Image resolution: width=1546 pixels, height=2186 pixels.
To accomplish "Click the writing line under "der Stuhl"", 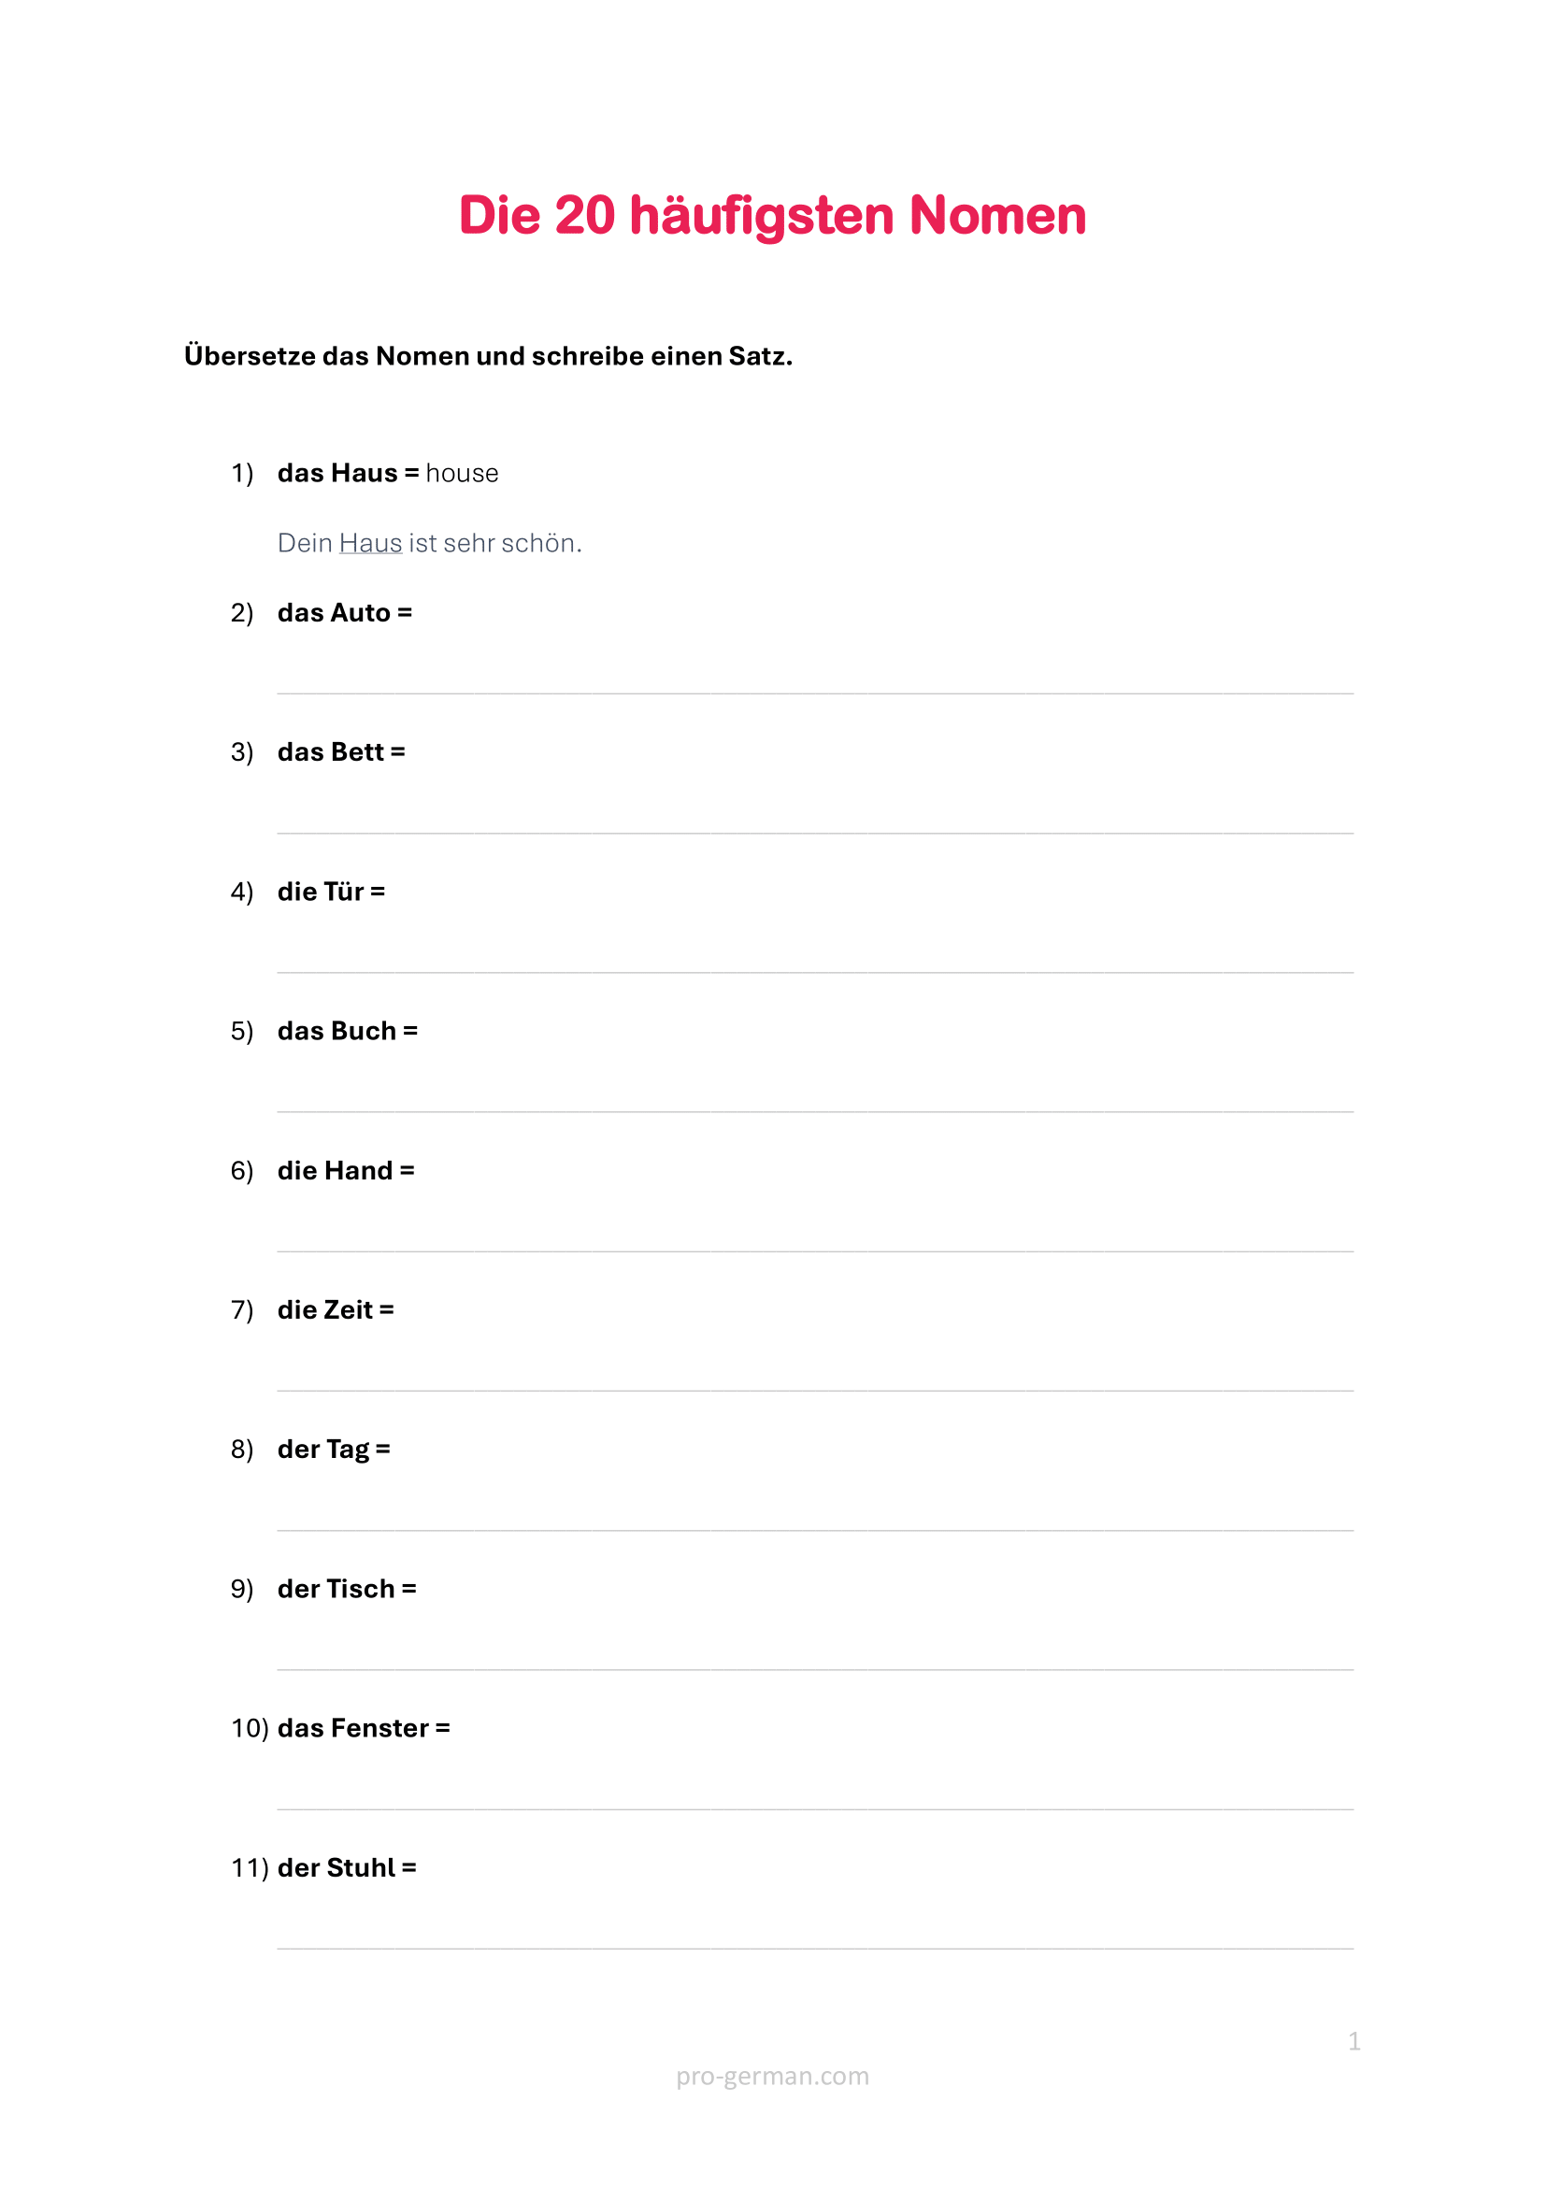I will [815, 1947].
